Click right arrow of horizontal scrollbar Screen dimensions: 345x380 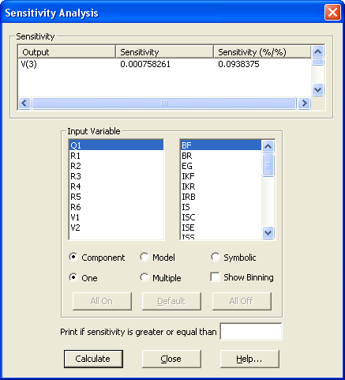(304, 103)
